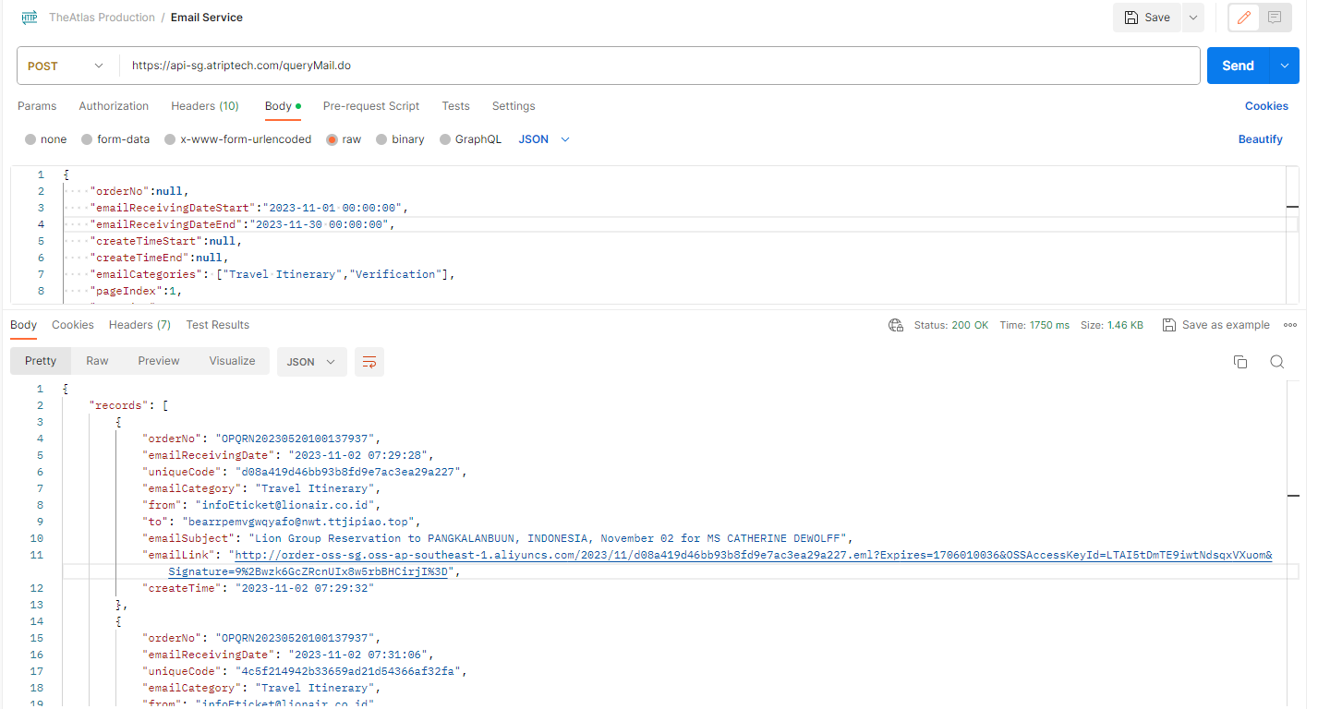Click the network globe icon near Status

(895, 325)
